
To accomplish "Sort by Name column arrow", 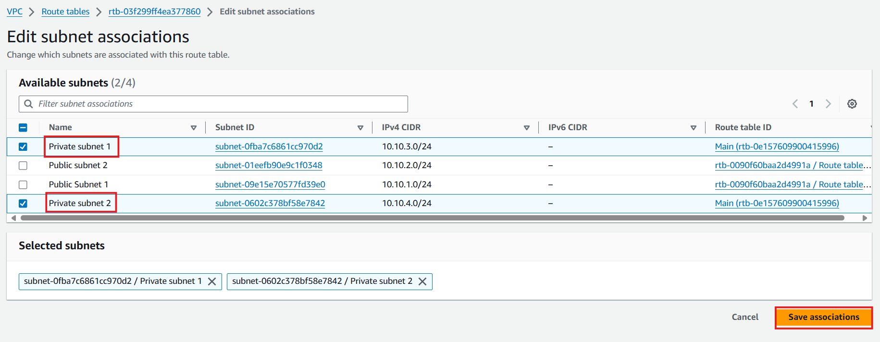I will tap(194, 128).
